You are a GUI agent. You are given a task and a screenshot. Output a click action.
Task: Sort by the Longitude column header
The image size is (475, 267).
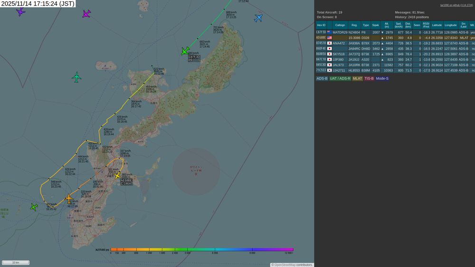coord(450,25)
